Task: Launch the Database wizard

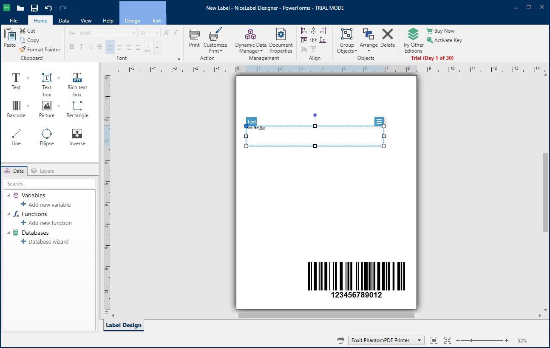Action: point(45,241)
